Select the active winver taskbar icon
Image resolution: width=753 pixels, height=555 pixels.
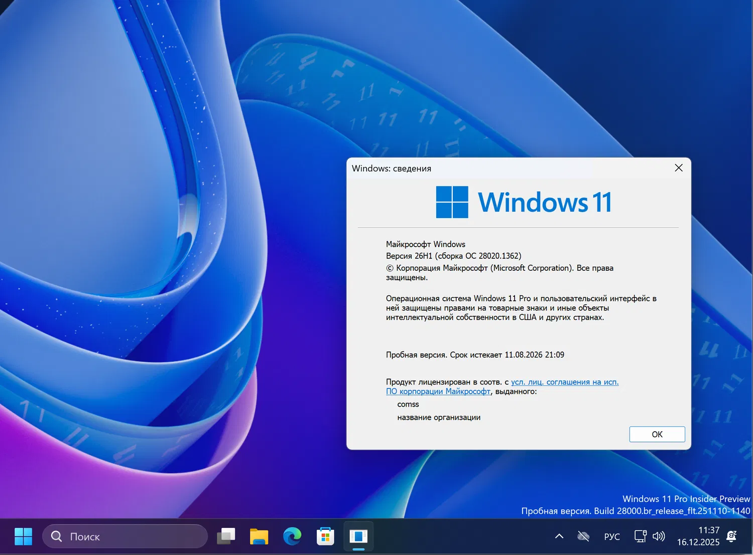[x=358, y=536]
